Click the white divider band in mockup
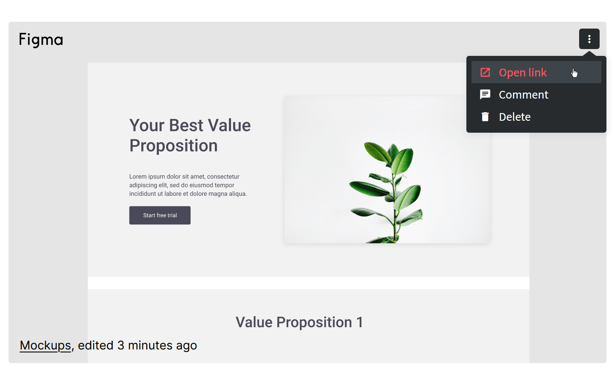Image resolution: width=615 pixels, height=384 pixels. 308,283
